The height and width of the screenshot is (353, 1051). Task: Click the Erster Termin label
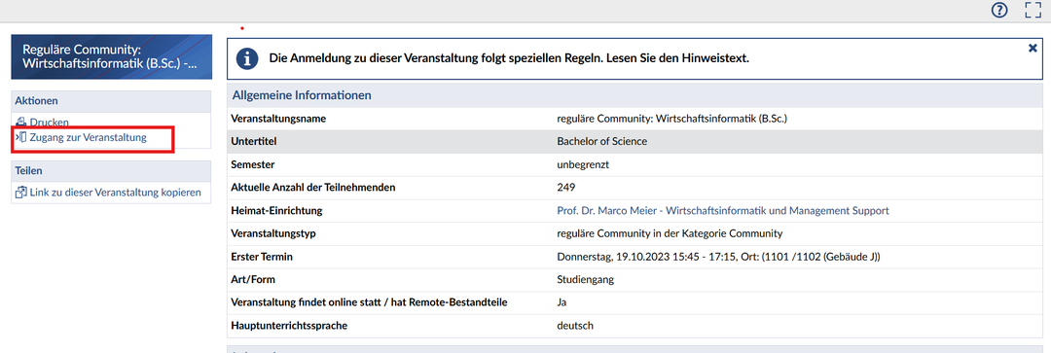click(262, 257)
